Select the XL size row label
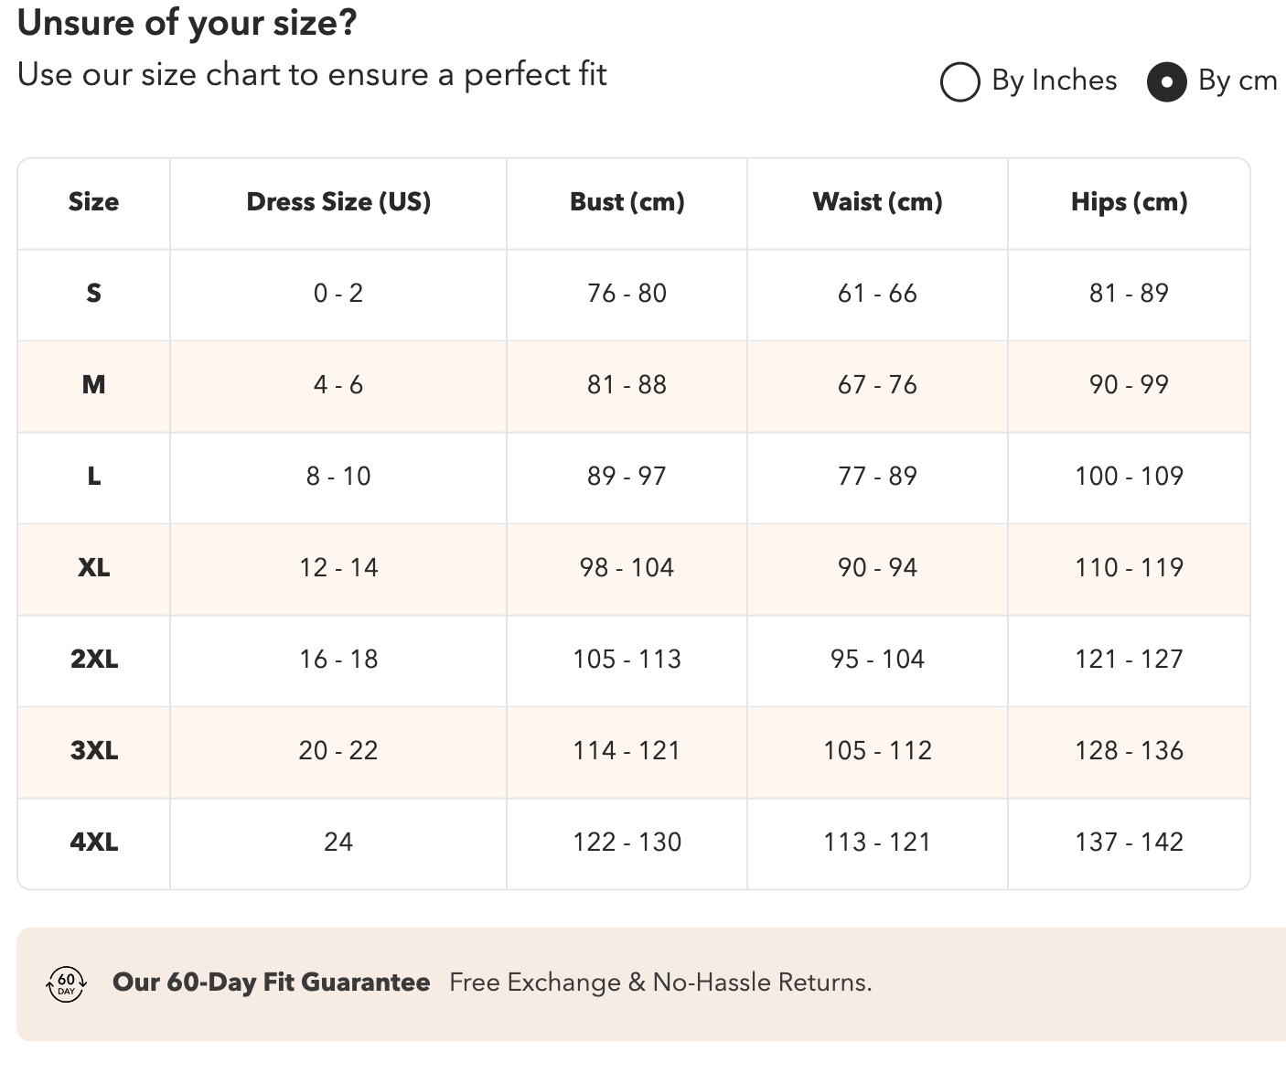The height and width of the screenshot is (1074, 1286). pyautogui.click(x=93, y=568)
